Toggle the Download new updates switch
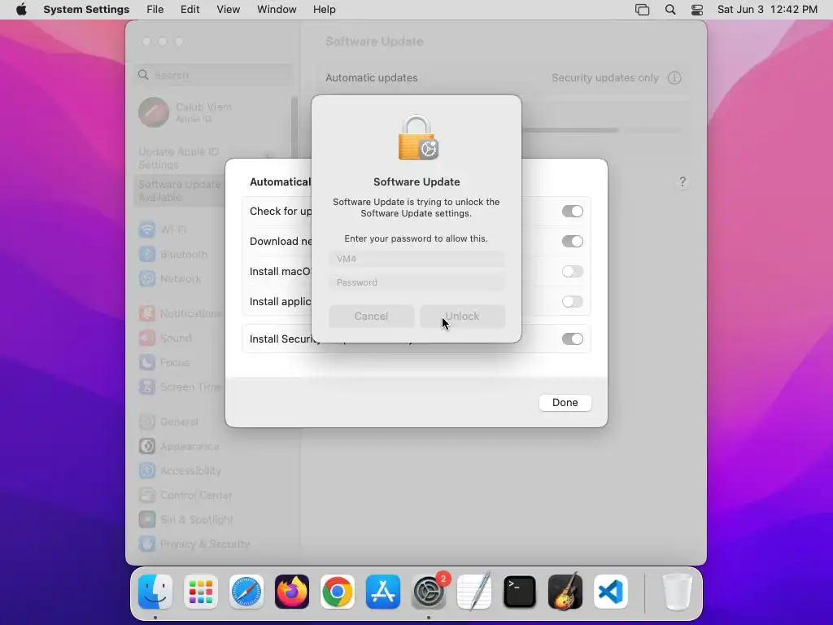 coord(573,241)
